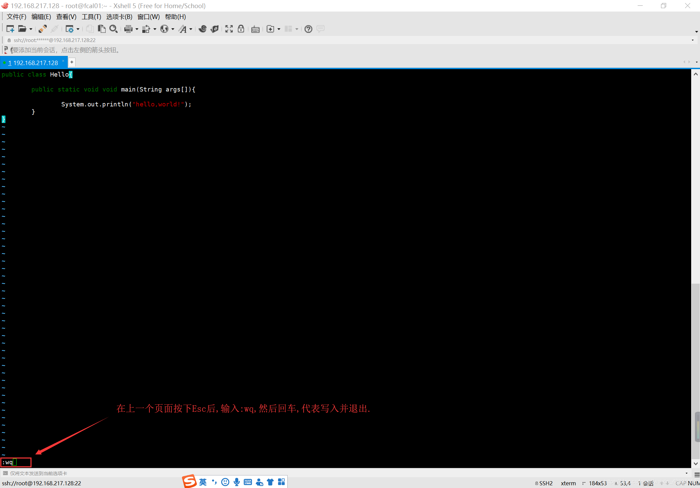Launch Xagent with green swirl icon
This screenshot has height=488, width=700.
tap(214, 29)
